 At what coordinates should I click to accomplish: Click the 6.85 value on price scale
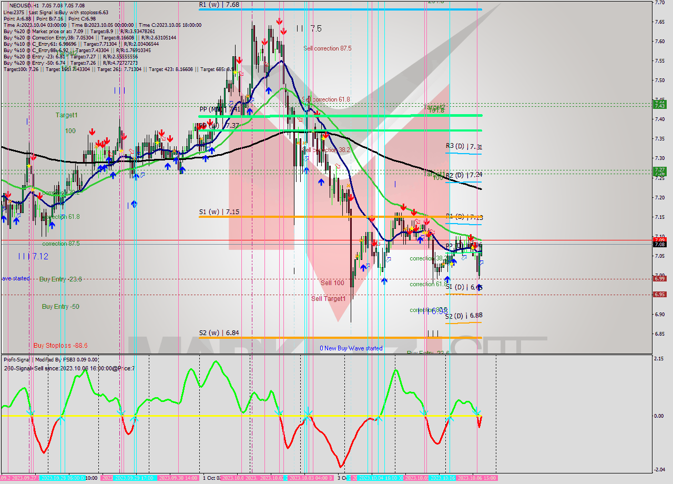(x=659, y=334)
